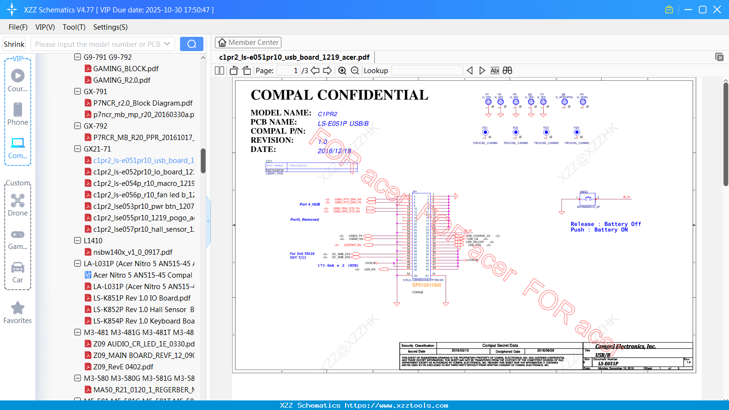The width and height of the screenshot is (729, 410).
Task: Collapse the M3-580 folder
Action: point(78,378)
